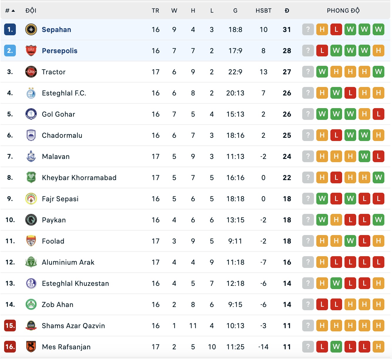The image size is (392, 359).
Task: Select the Mes Rafsanjan badge
Action: tap(31, 347)
